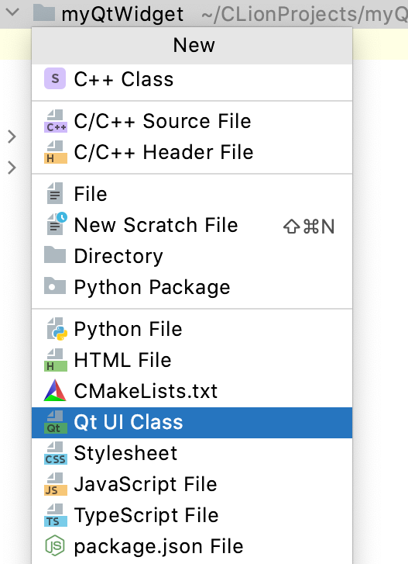
Task: Select Python Package menu item
Action: point(192,287)
